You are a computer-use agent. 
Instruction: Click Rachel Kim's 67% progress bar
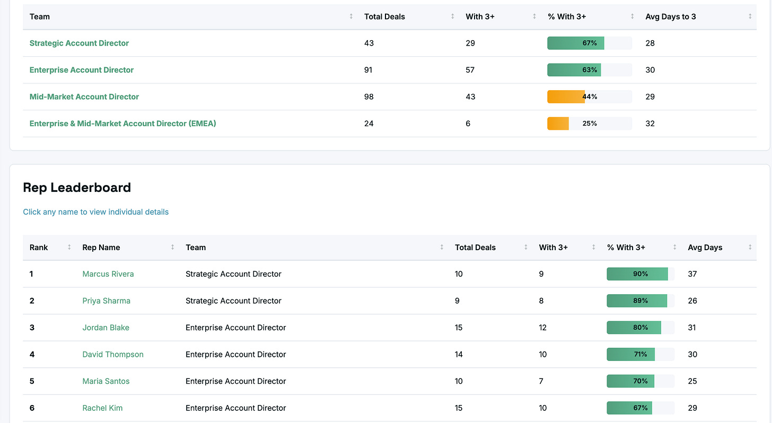641,408
